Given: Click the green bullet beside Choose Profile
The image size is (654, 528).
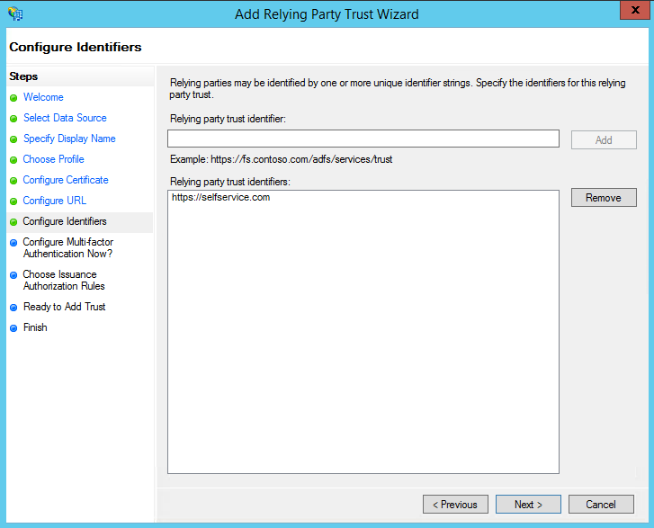Looking at the screenshot, I should coord(13,160).
